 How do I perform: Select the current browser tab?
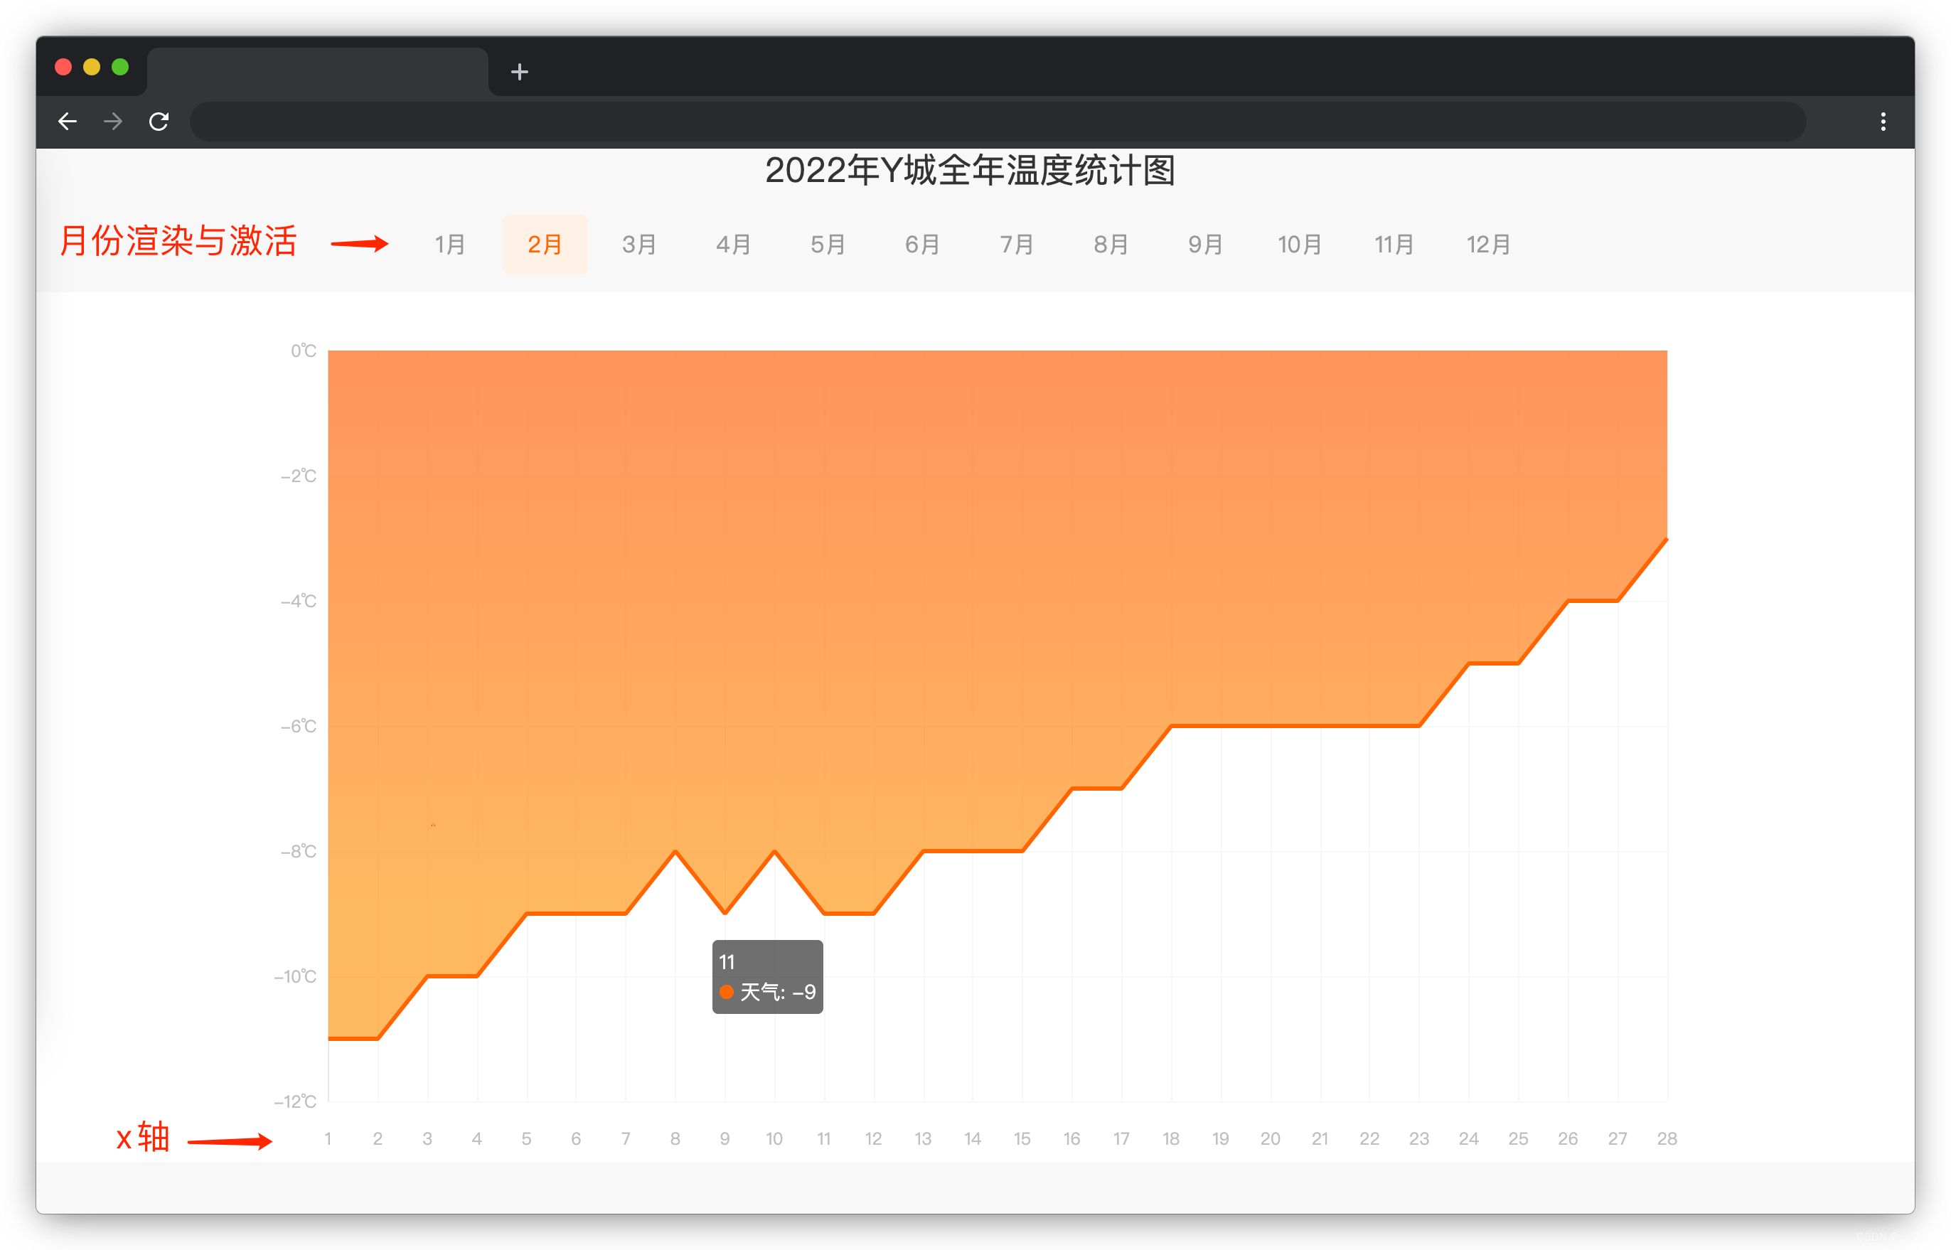(317, 71)
